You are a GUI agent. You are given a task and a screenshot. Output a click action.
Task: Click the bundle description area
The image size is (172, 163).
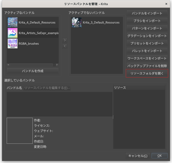pyautogui.click(x=59, y=104)
